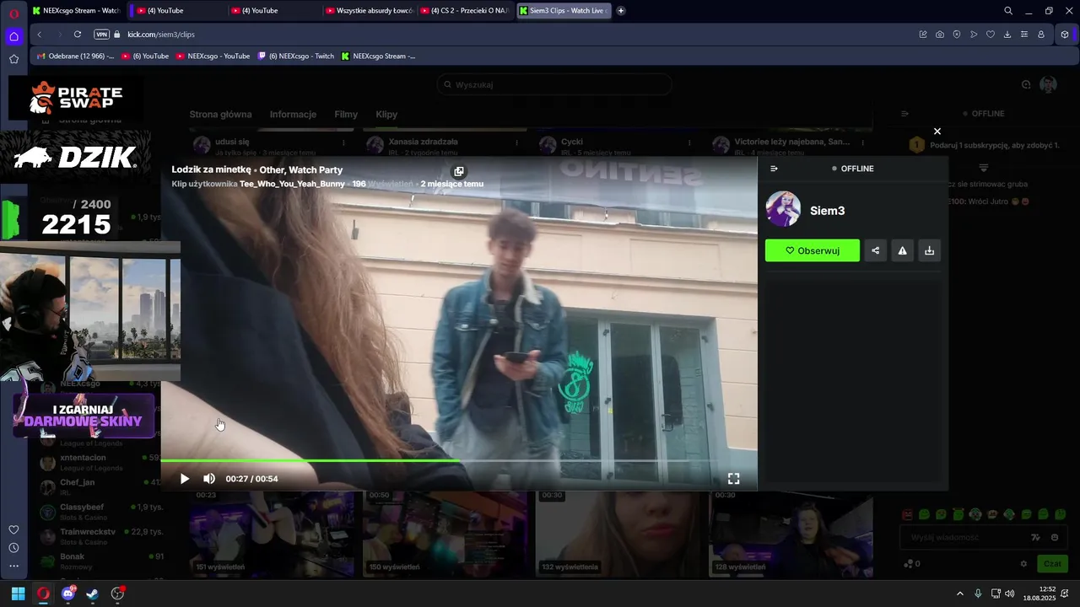Share the clip using the share icon
Viewport: 1080px width, 607px height.
(x=876, y=250)
